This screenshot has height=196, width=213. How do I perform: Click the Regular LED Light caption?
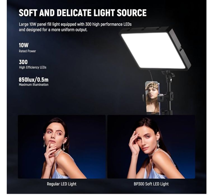click(62, 184)
